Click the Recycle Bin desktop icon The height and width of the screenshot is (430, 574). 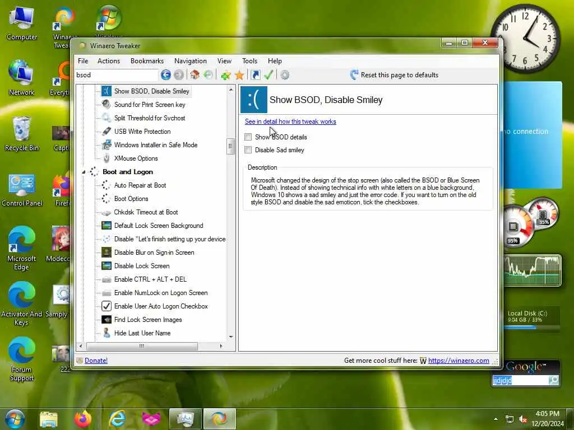tap(22, 134)
